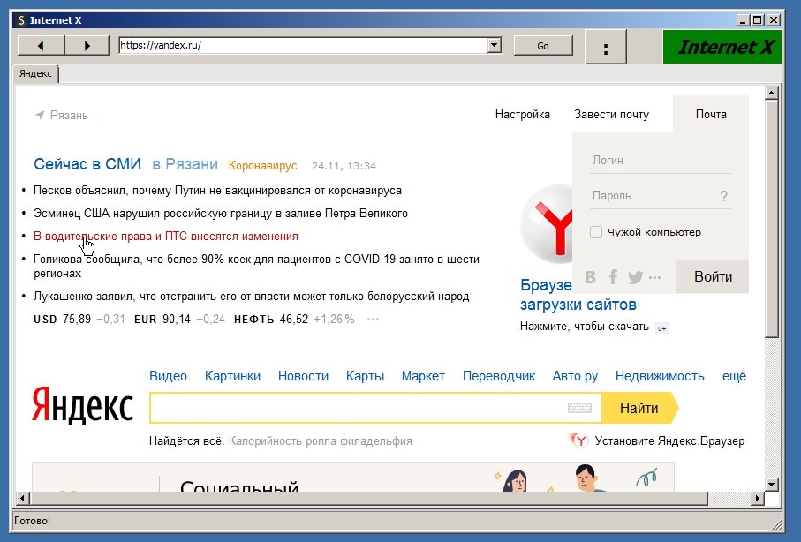The image size is (801, 542).
Task: Expand the ещё services menu
Action: pos(734,375)
